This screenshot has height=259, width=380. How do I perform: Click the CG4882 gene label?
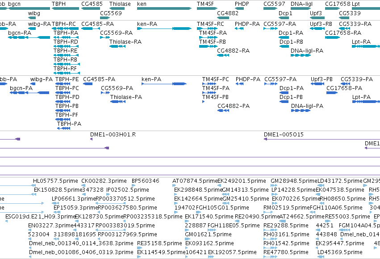[228, 13]
